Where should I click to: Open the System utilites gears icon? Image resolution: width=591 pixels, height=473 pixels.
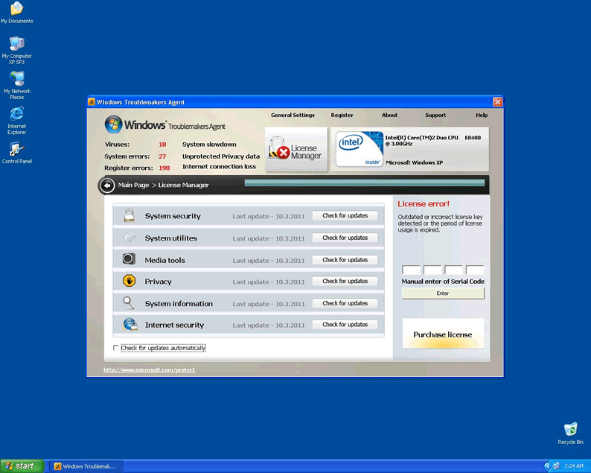tap(130, 238)
